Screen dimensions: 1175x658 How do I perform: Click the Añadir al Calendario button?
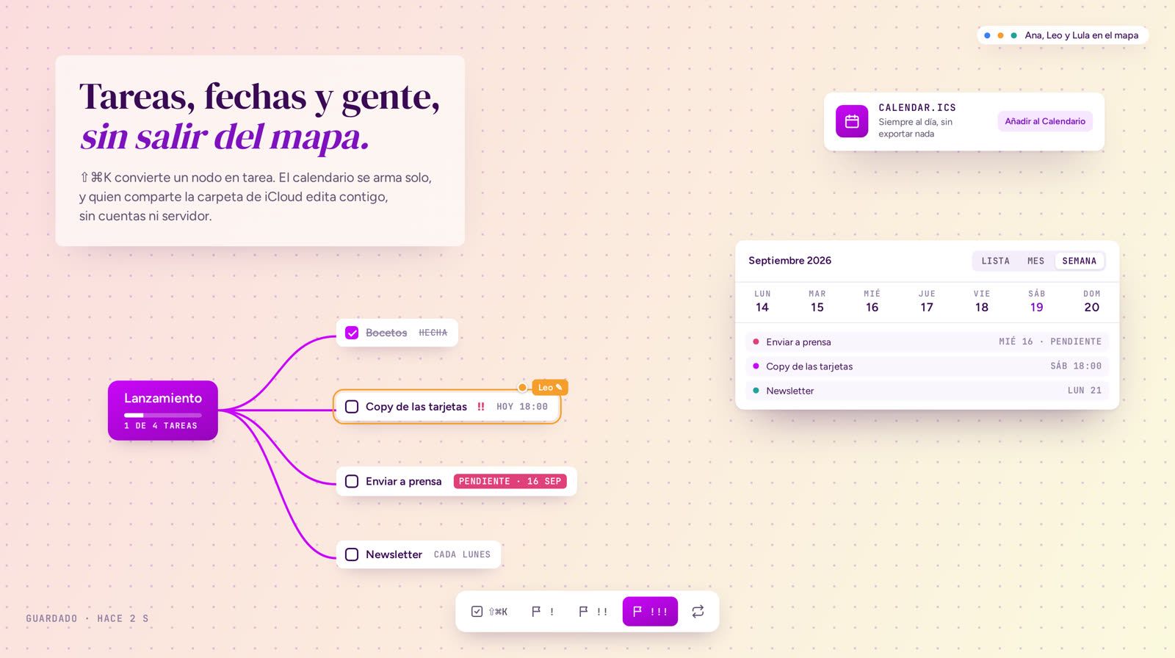1045,122
